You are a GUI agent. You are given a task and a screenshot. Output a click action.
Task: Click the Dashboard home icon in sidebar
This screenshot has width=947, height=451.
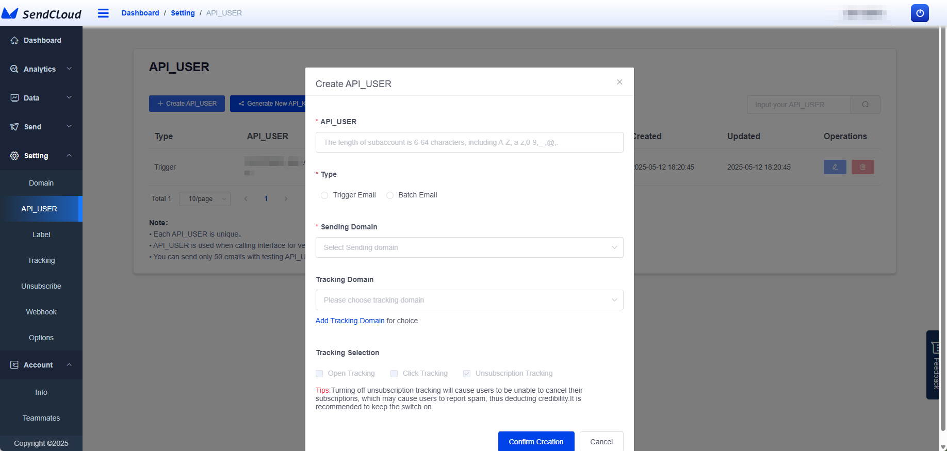pyautogui.click(x=14, y=40)
